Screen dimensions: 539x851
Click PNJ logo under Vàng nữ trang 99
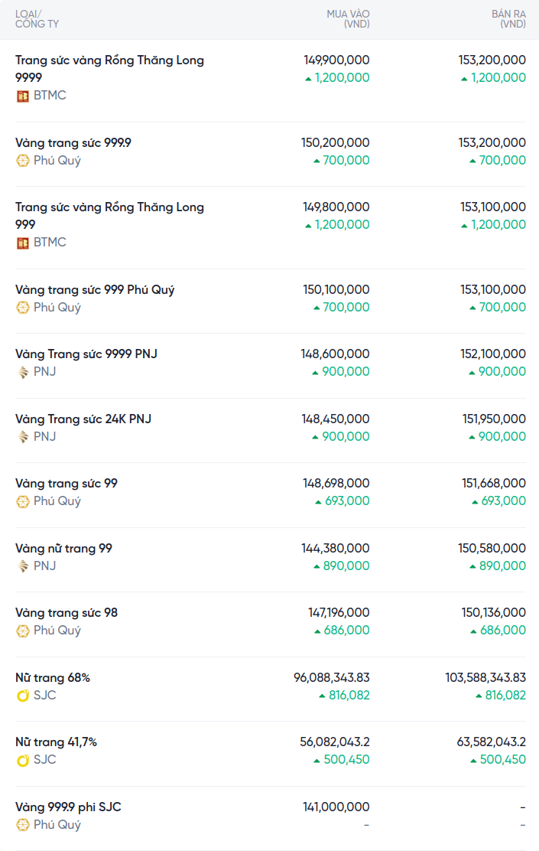[23, 566]
